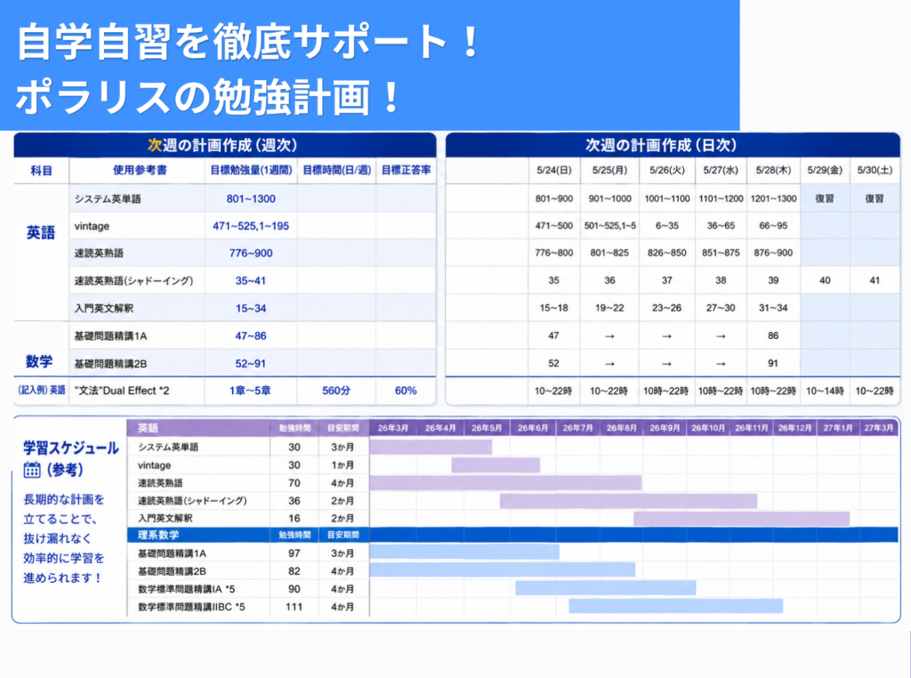Click the 次週の計画作成(週次) panel title
This screenshot has width=911, height=678.
[x=225, y=145]
